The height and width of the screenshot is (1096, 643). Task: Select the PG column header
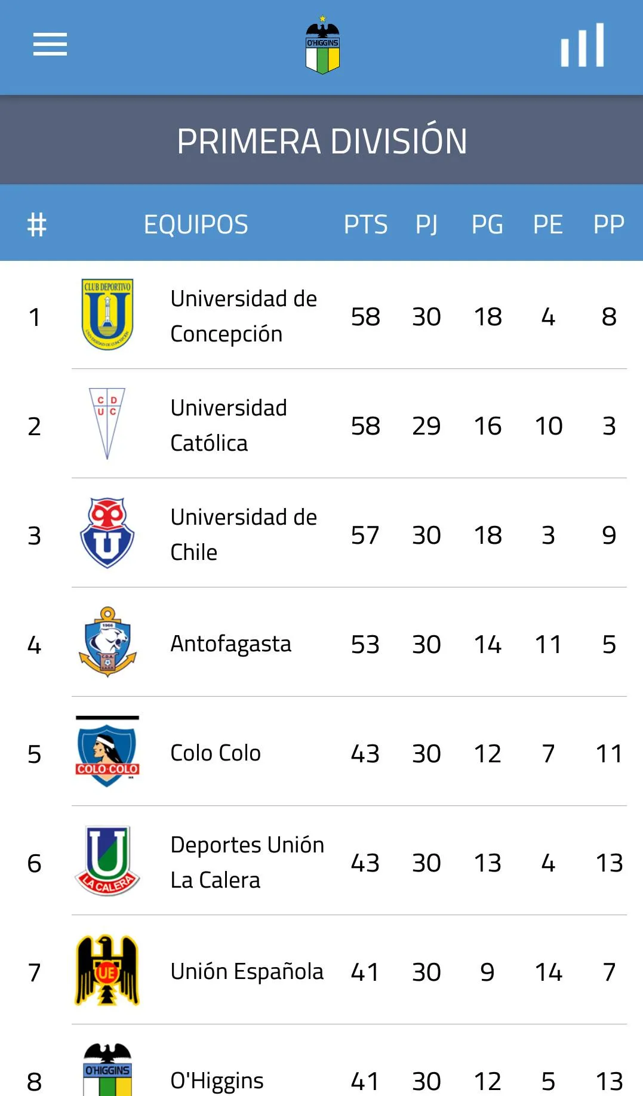coord(487,225)
